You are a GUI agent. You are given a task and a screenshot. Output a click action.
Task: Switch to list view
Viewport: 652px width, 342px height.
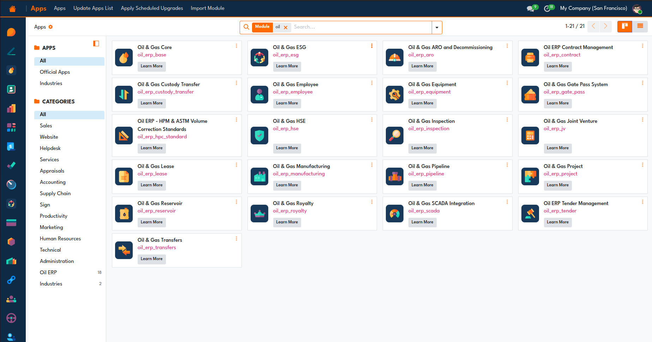click(x=640, y=26)
